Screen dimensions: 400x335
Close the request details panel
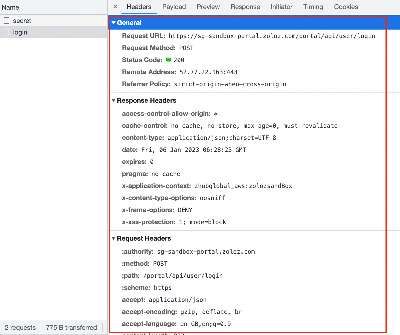pyautogui.click(x=115, y=7)
